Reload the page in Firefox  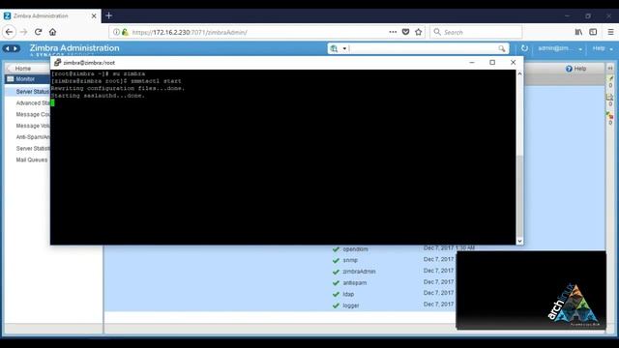pyautogui.click(x=38, y=32)
